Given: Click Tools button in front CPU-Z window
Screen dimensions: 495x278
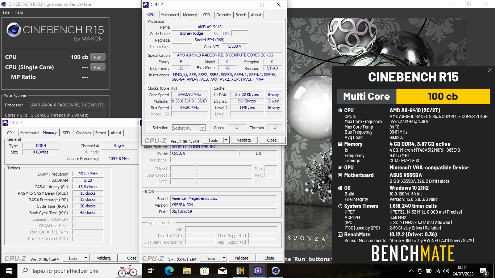Looking at the screenshot, I should (x=213, y=140).
